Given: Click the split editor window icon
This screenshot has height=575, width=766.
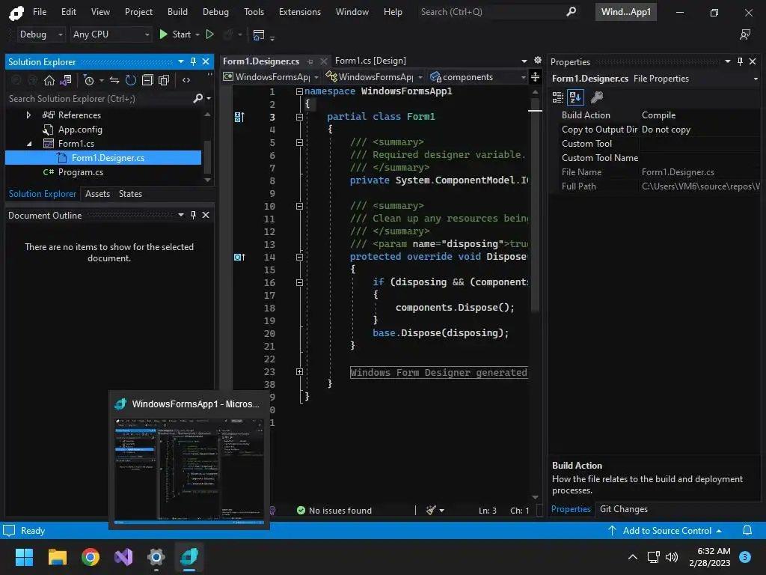Looking at the screenshot, I should coord(536,77).
